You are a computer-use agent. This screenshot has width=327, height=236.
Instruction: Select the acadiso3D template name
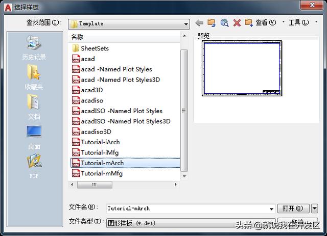(x=96, y=132)
